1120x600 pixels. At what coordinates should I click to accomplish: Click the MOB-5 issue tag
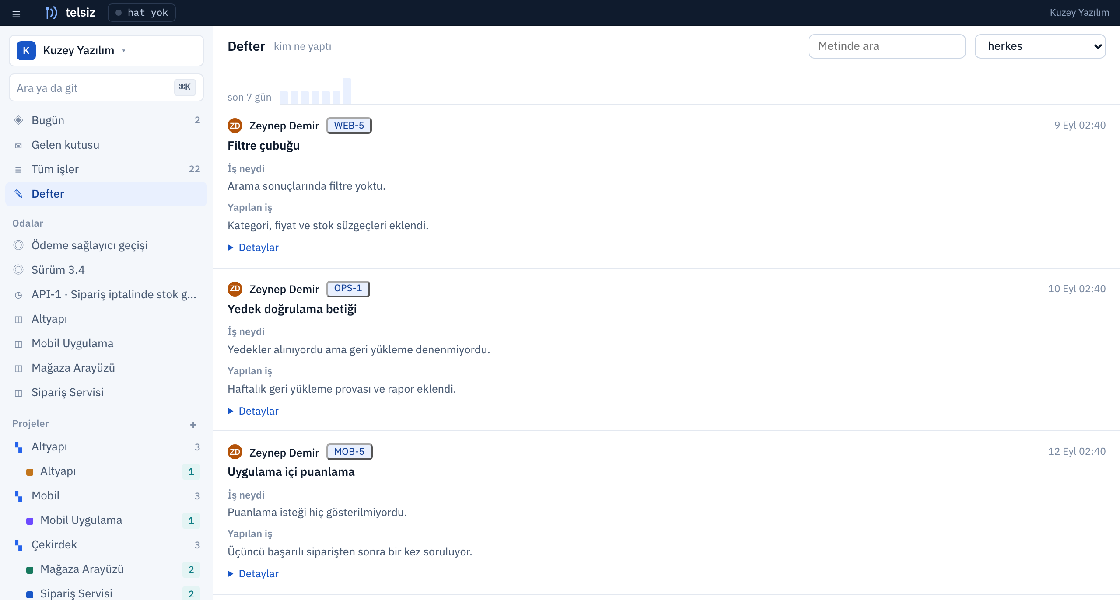(350, 452)
